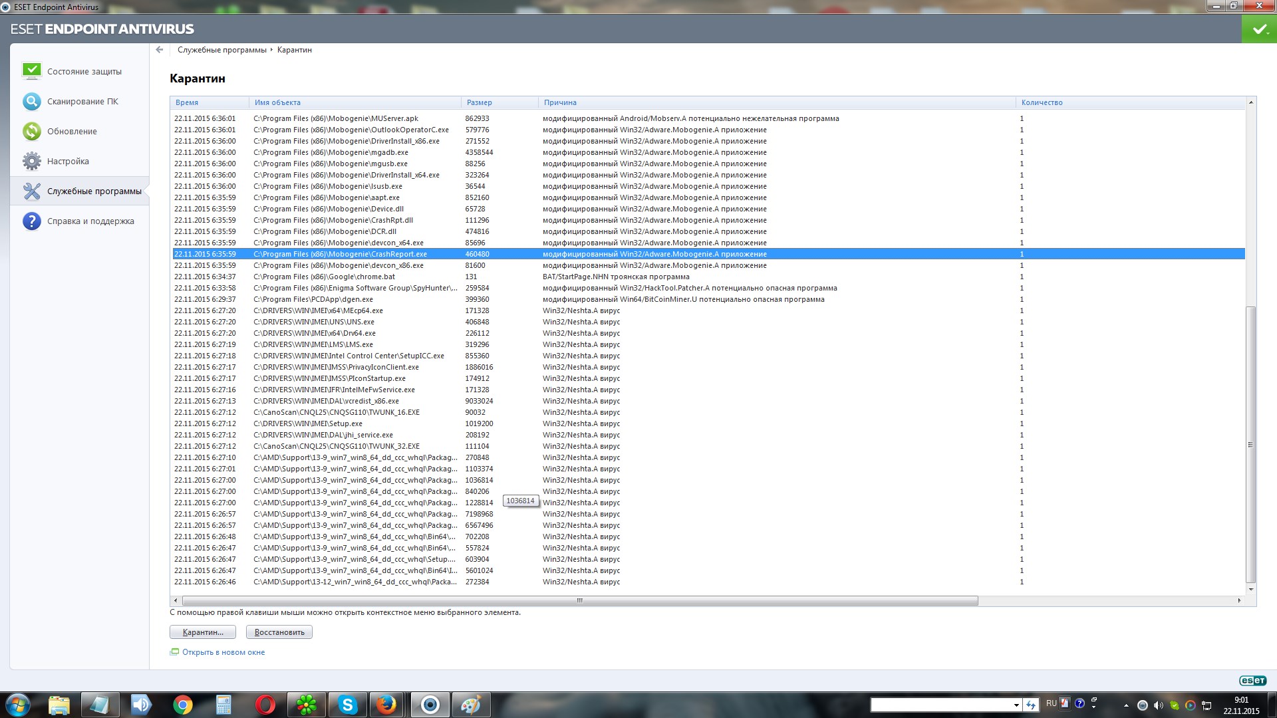Open the Help and Support question icon

click(31, 221)
